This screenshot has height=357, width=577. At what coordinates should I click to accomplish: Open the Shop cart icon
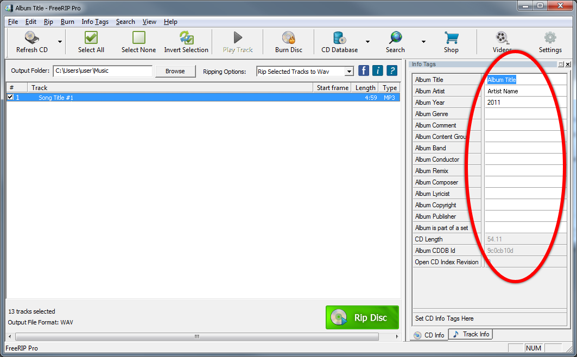[451, 37]
